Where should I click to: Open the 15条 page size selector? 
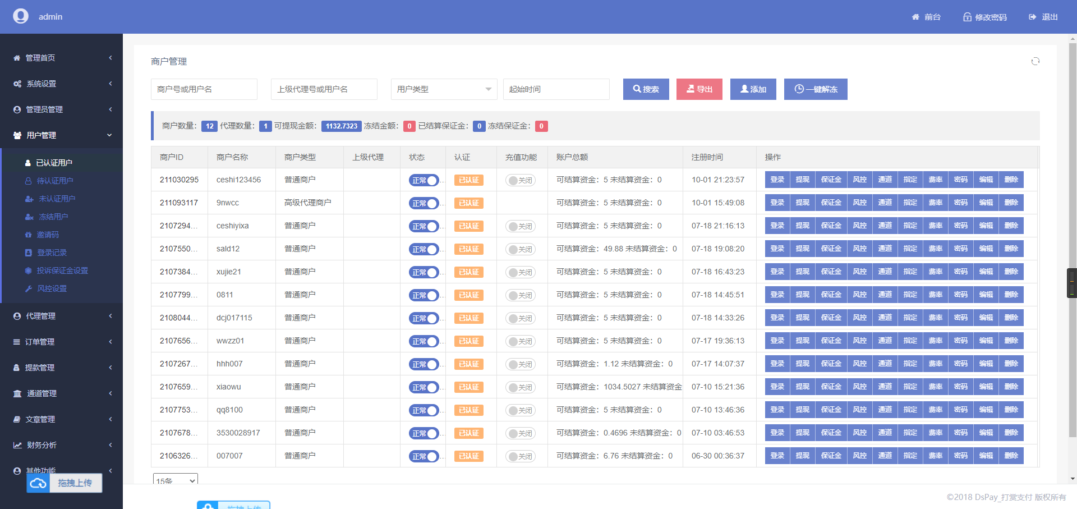coord(174,480)
